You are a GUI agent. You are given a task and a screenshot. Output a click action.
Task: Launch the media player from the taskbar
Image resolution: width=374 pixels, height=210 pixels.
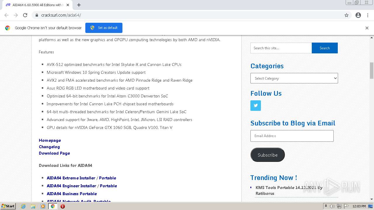click(43, 206)
